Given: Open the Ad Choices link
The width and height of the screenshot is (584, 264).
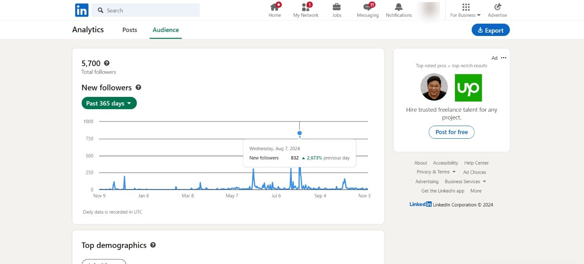Looking at the screenshot, I should pos(474,172).
